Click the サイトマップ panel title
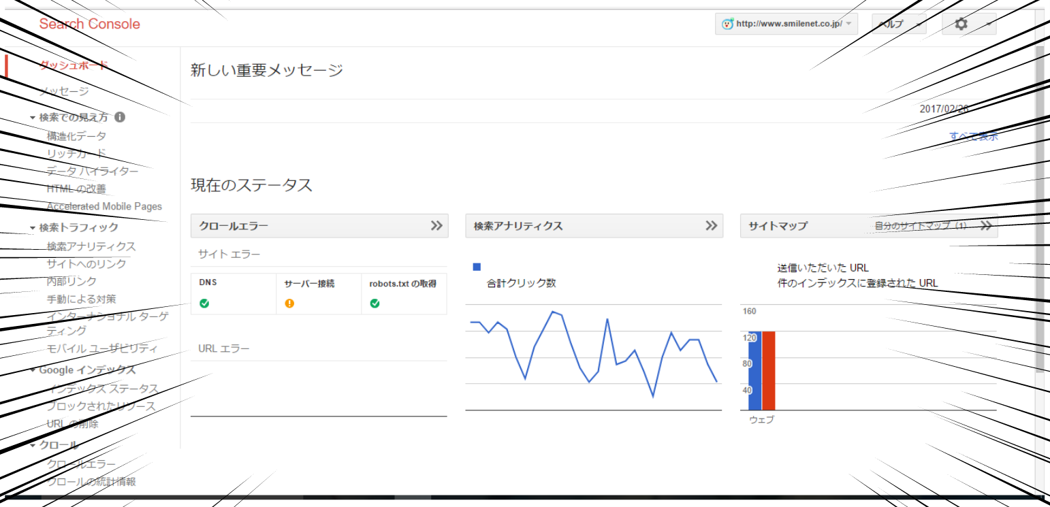The width and height of the screenshot is (1050, 507). (x=778, y=226)
